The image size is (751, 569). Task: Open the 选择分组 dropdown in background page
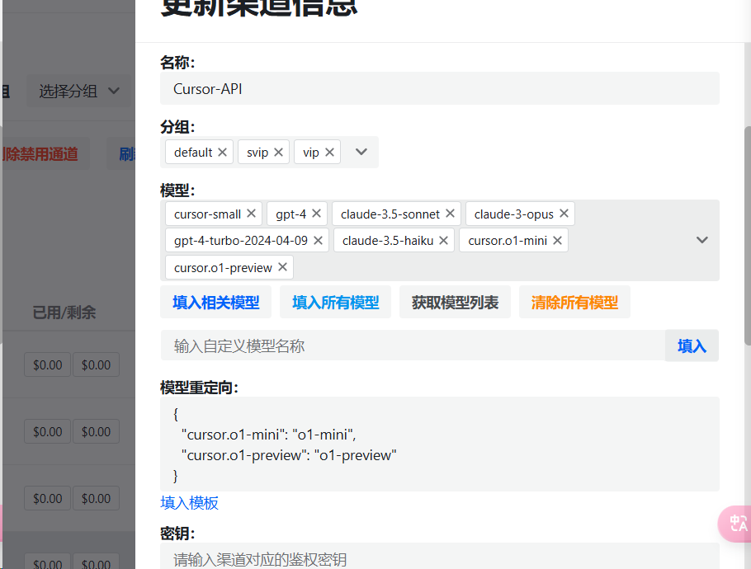[78, 91]
